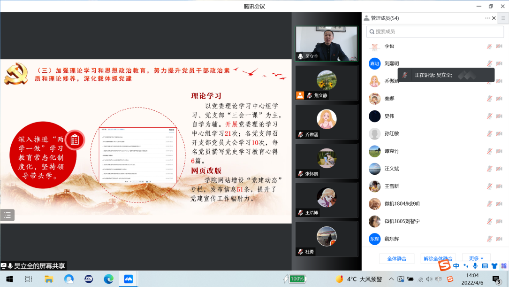This screenshot has height=287, width=509.
Task: Click the 解除全体静音 button
Action: 438,258
